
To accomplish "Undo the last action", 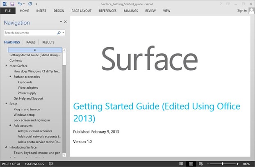I will point(20,4).
